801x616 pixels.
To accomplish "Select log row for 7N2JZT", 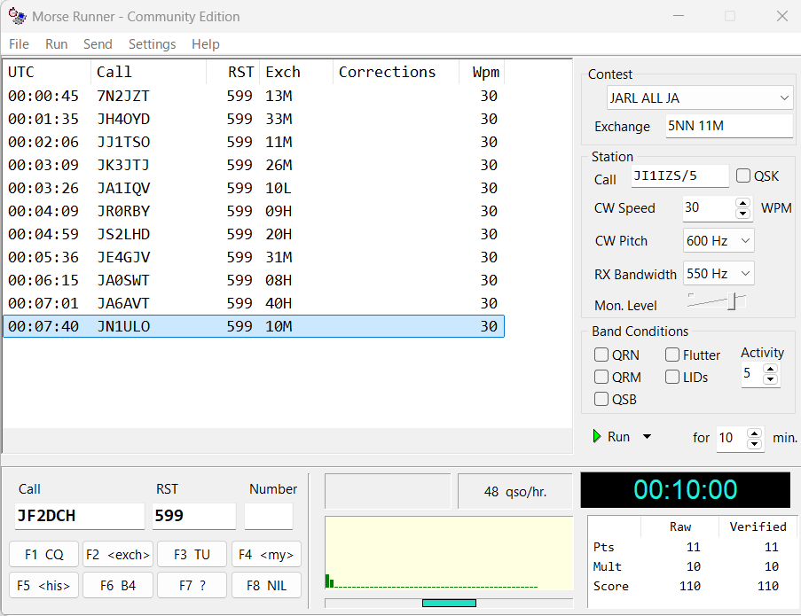I will 254,96.
